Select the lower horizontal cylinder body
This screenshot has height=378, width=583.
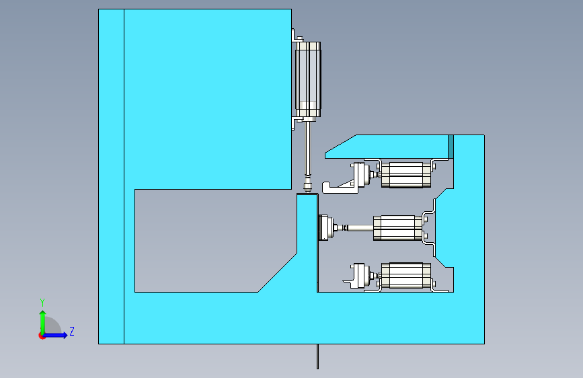pyautogui.click(x=406, y=276)
